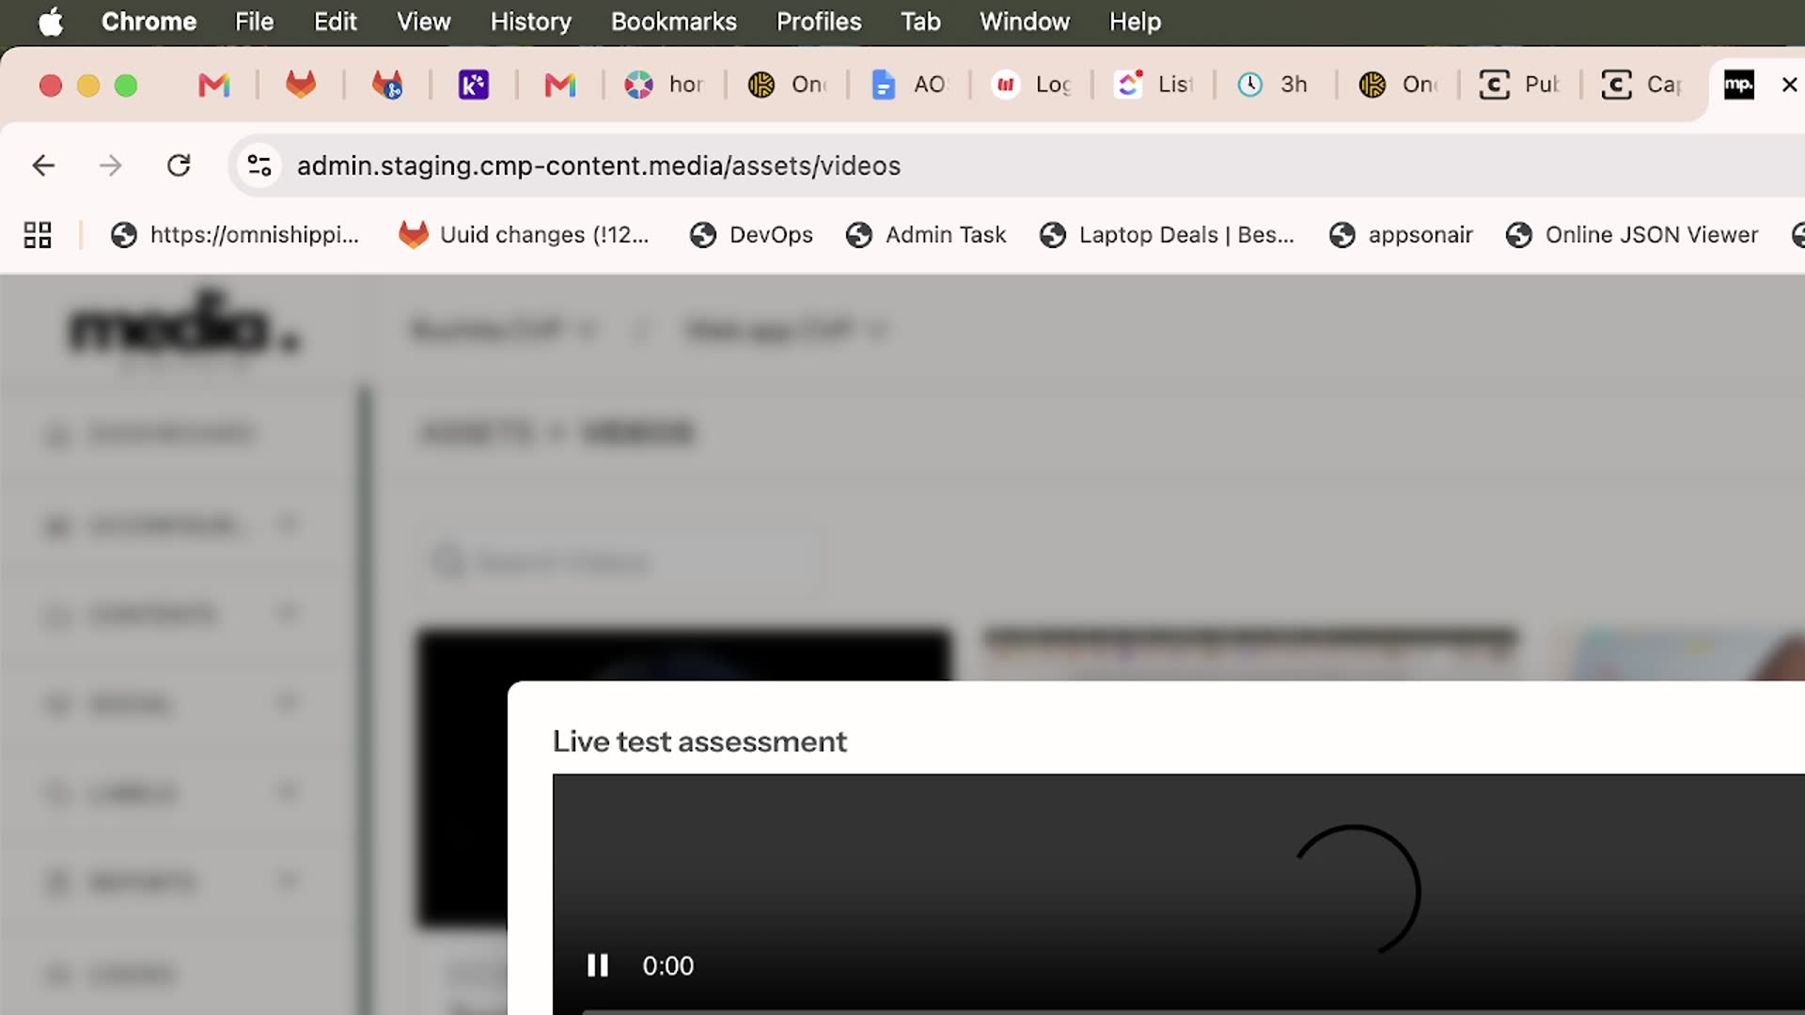Click the Live test assessment title
Screen dimensions: 1805x1015
699,742
